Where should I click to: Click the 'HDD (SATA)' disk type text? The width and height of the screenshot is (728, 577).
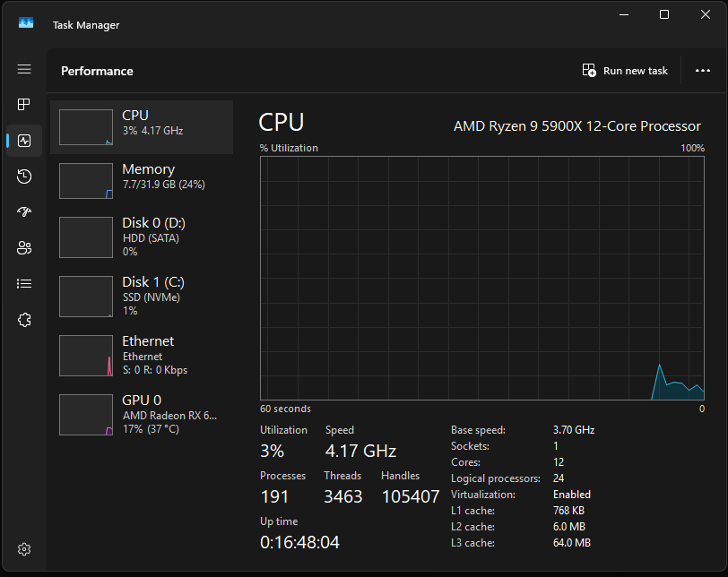tap(151, 238)
